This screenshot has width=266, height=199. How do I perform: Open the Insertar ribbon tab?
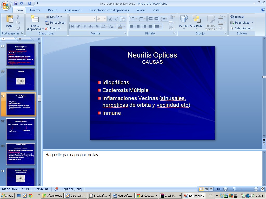point(35,10)
